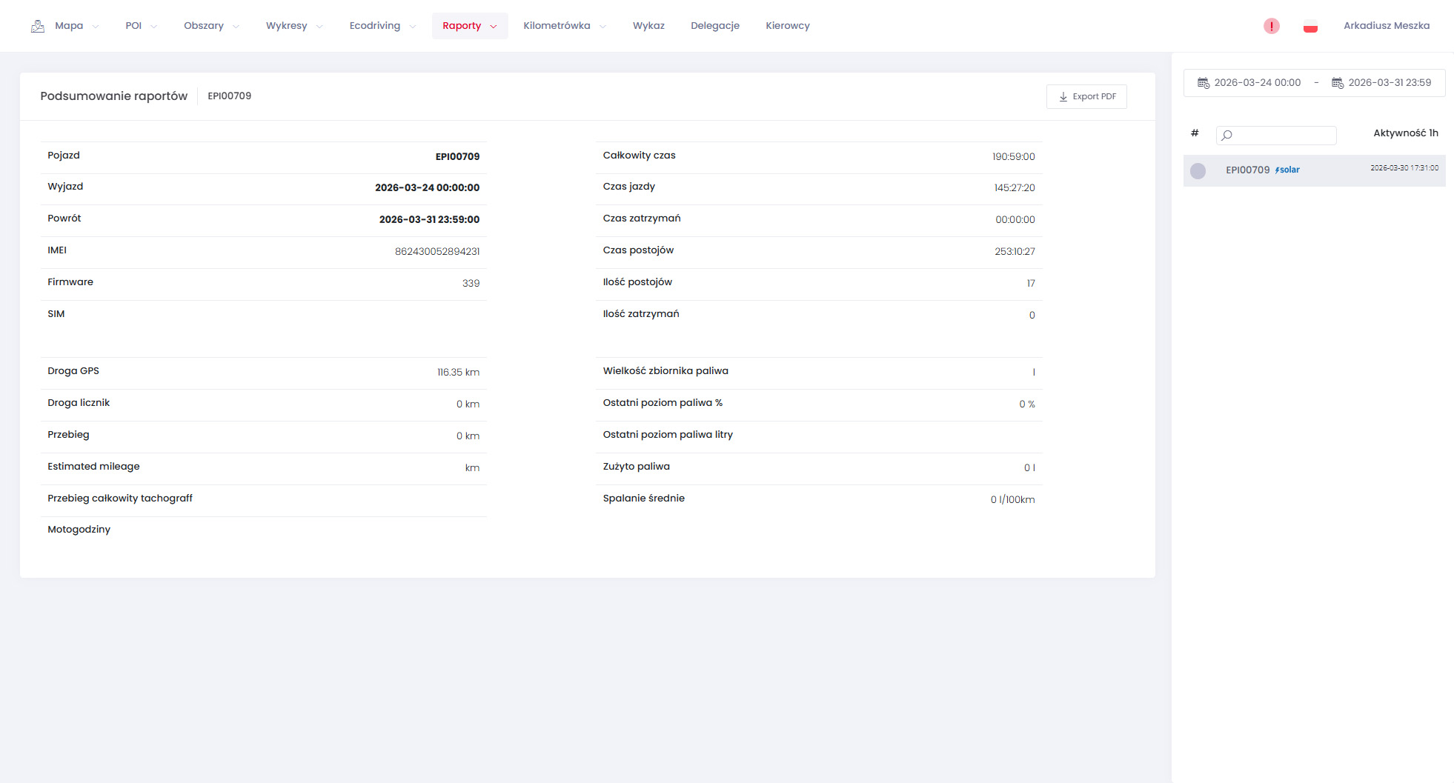Click the red alert notification icon
1454x783 pixels.
point(1271,26)
